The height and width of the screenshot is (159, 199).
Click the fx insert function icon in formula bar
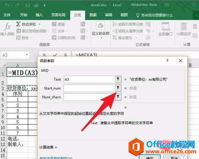point(66,55)
